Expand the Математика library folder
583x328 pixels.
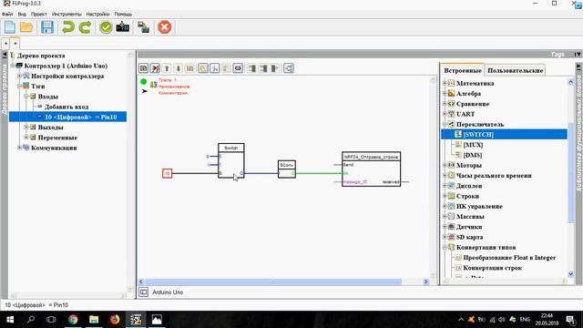pos(445,83)
